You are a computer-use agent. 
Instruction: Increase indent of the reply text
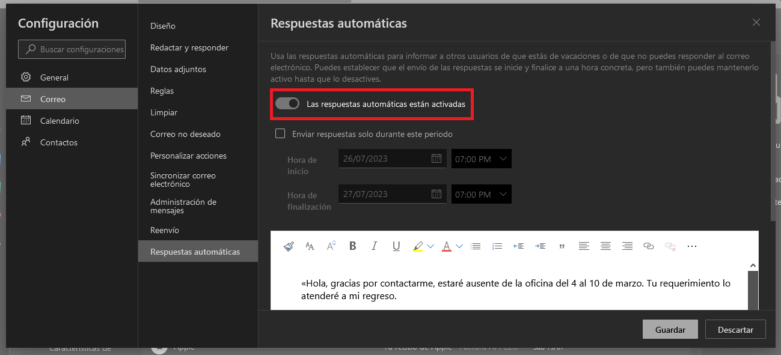click(540, 246)
